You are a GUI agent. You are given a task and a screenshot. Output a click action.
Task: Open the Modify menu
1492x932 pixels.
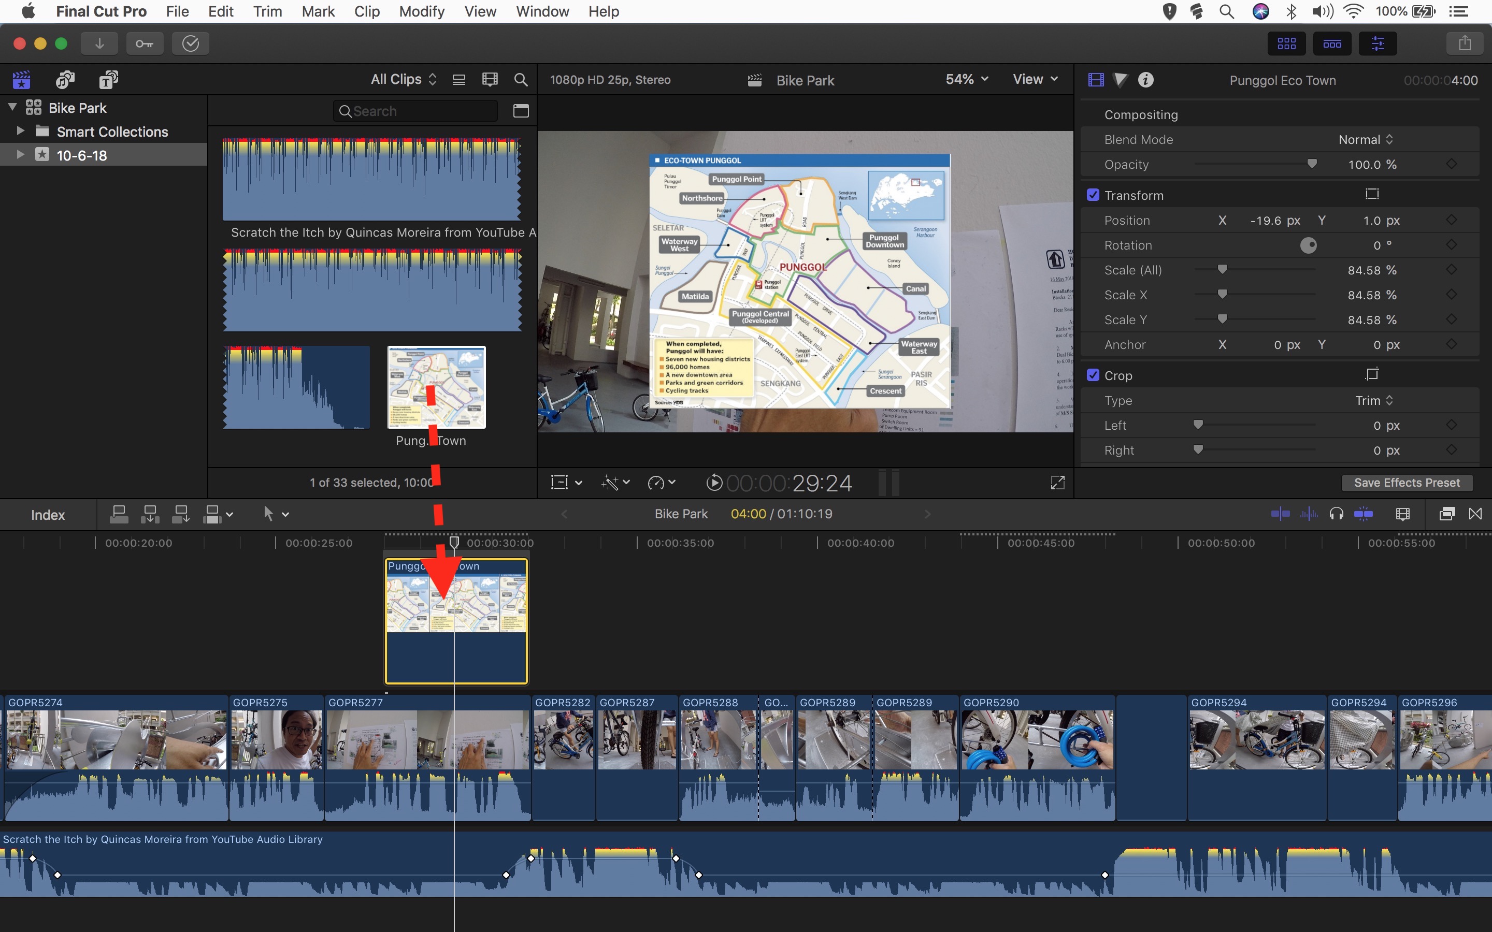coord(422,11)
